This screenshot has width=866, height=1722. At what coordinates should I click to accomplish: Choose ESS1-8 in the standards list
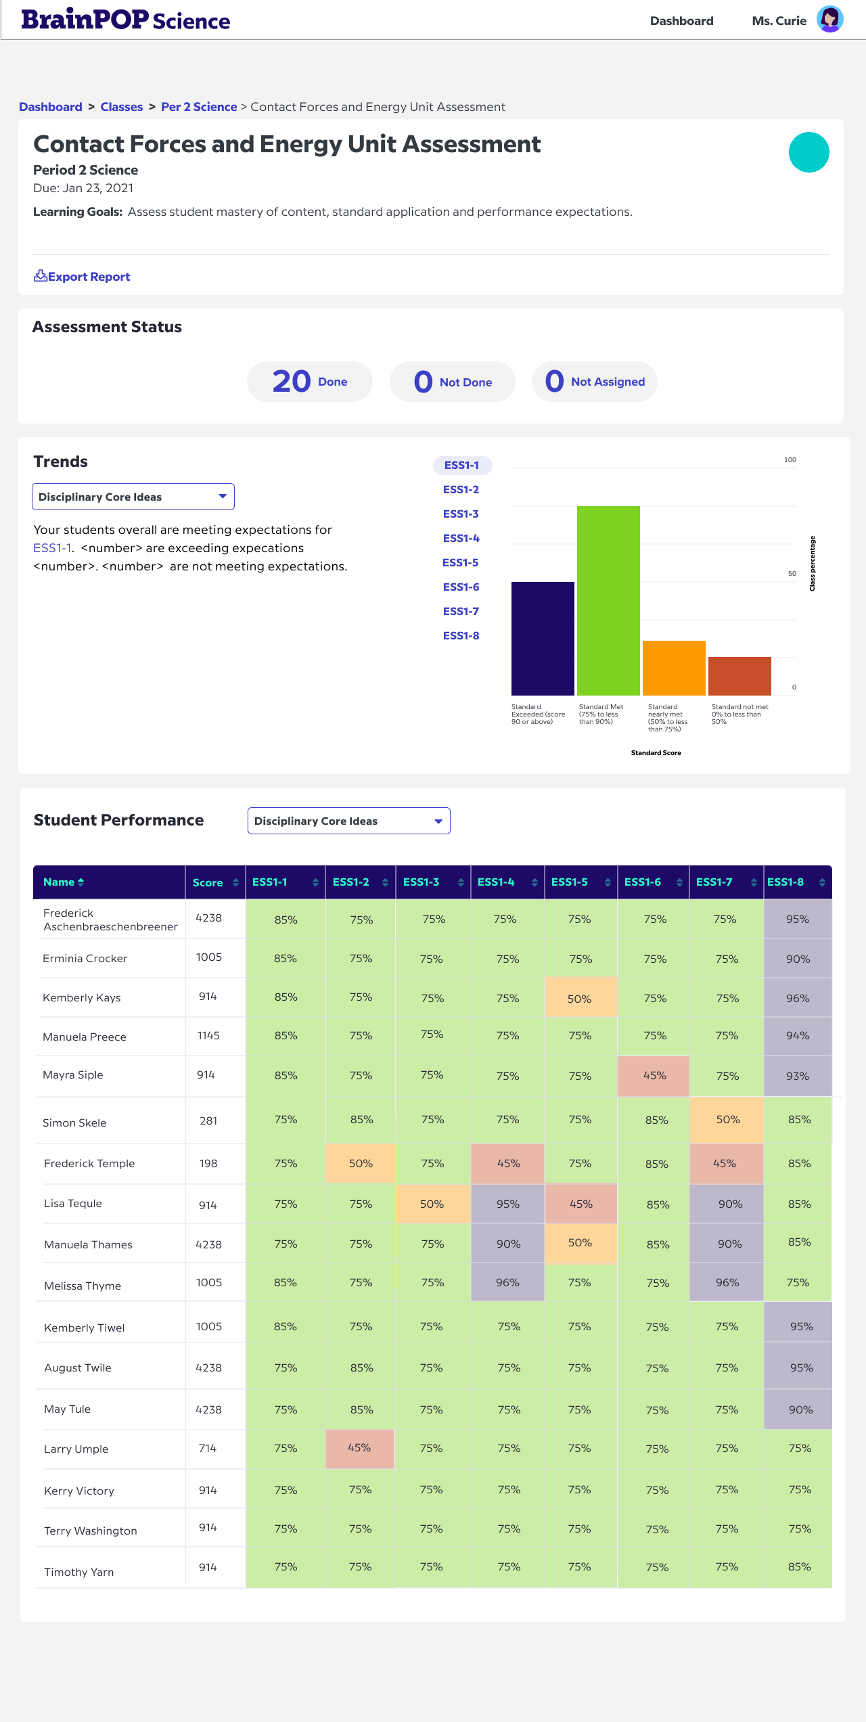461,636
